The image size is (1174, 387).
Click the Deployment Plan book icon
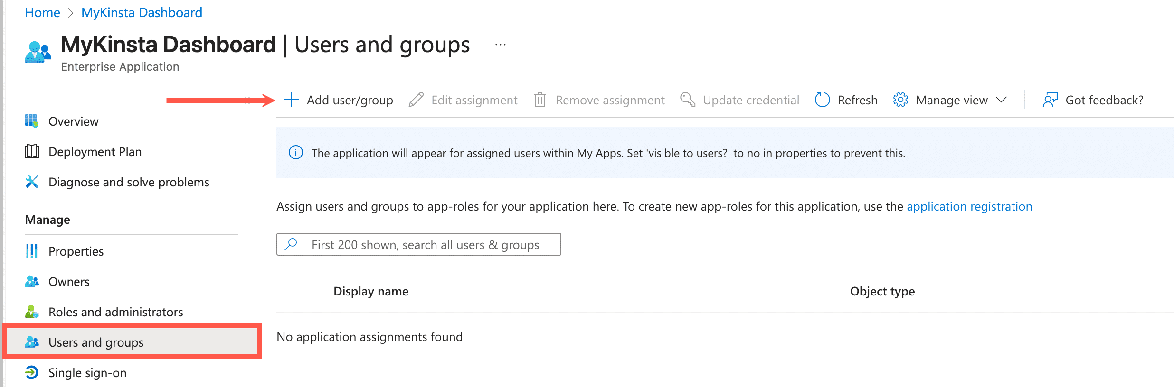click(32, 152)
